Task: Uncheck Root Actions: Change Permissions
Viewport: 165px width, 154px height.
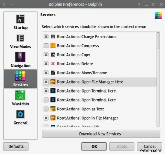Action: tap(46, 37)
